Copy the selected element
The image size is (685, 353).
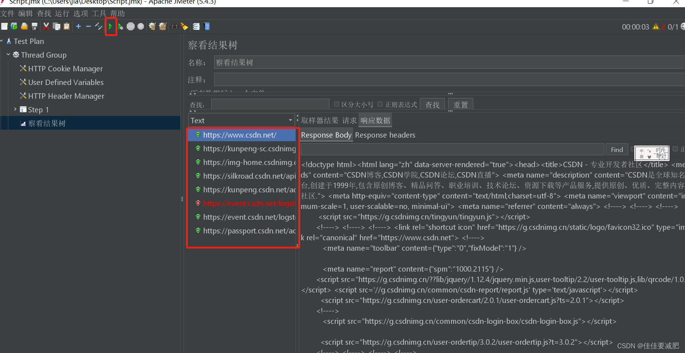click(x=57, y=26)
